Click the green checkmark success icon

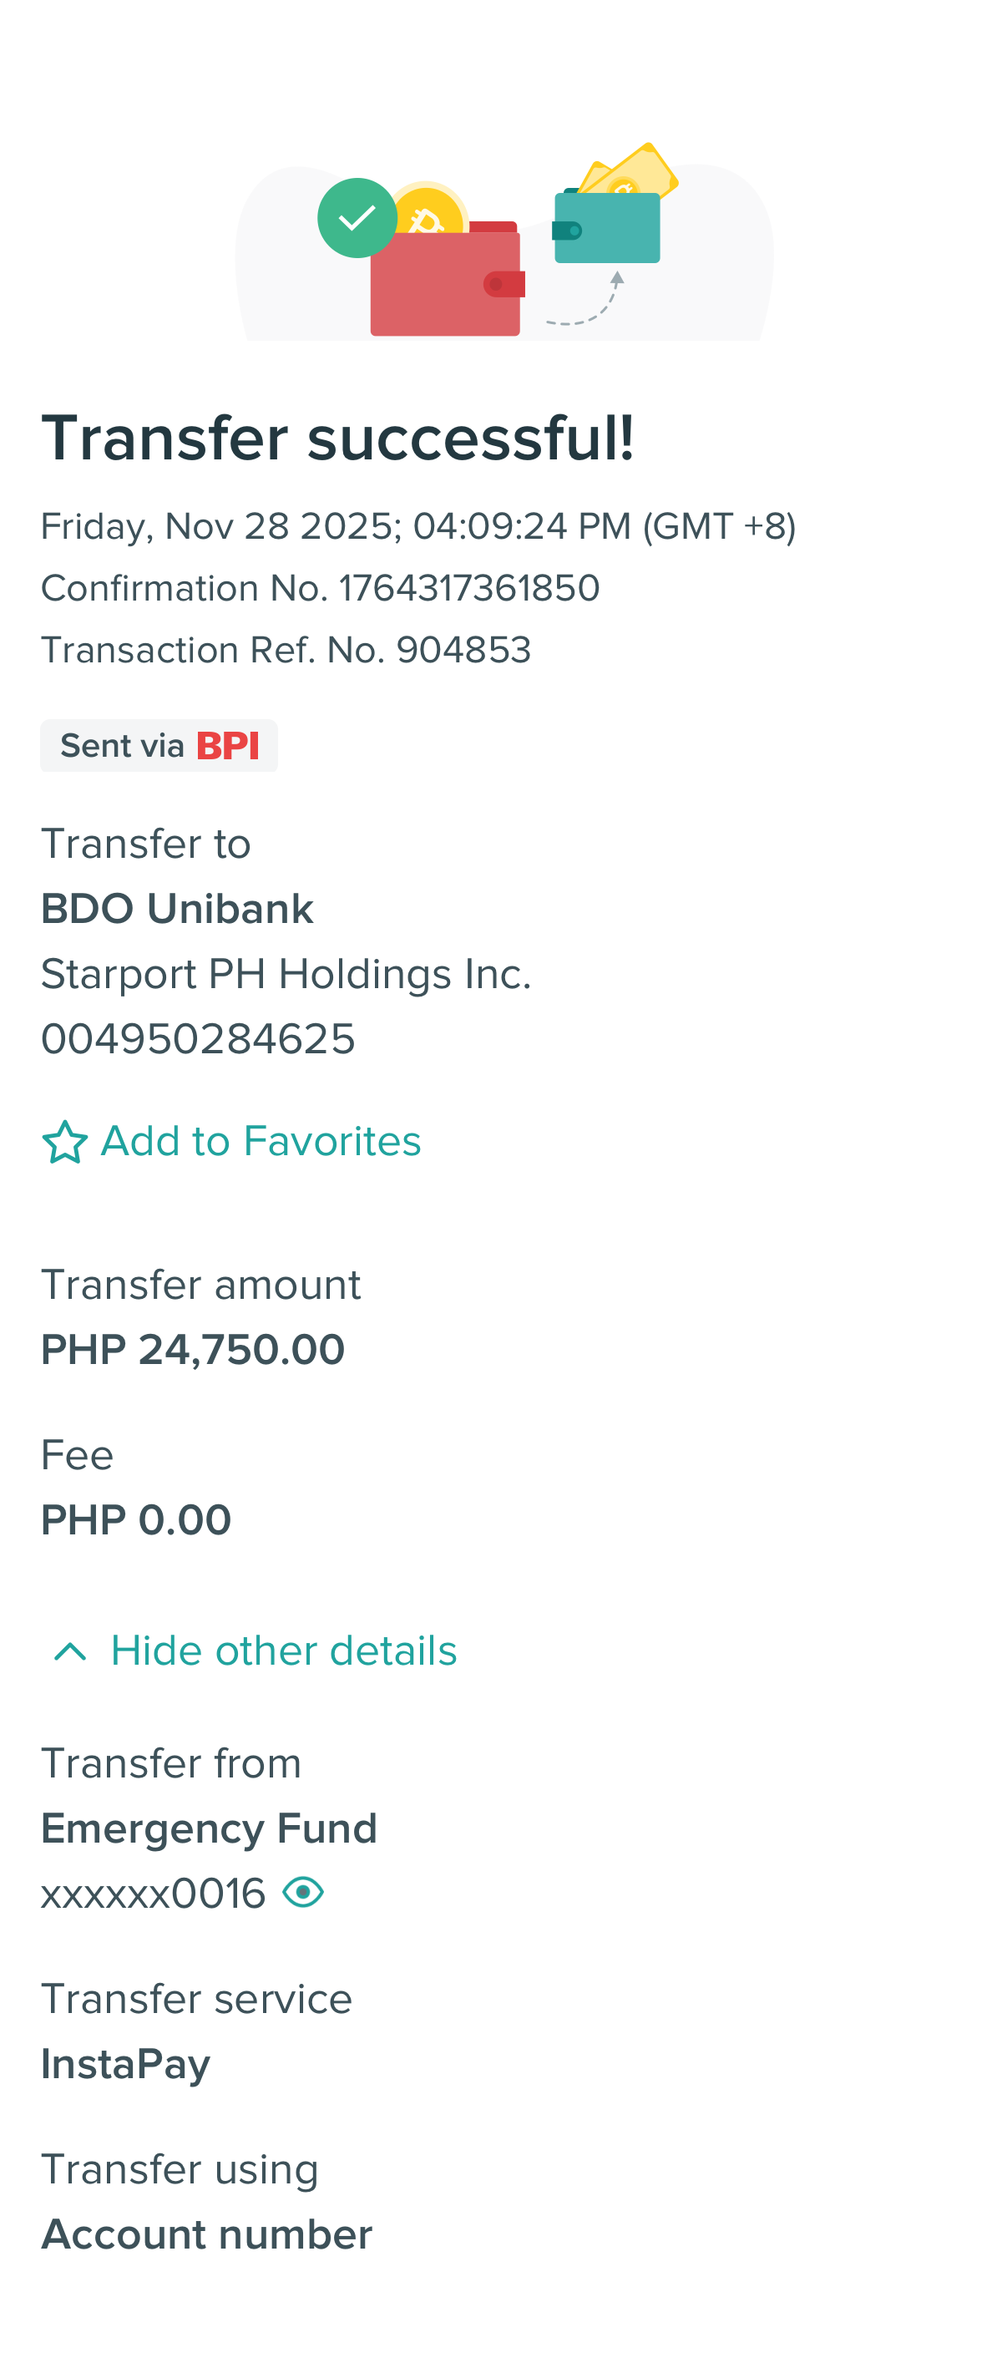pos(357,218)
